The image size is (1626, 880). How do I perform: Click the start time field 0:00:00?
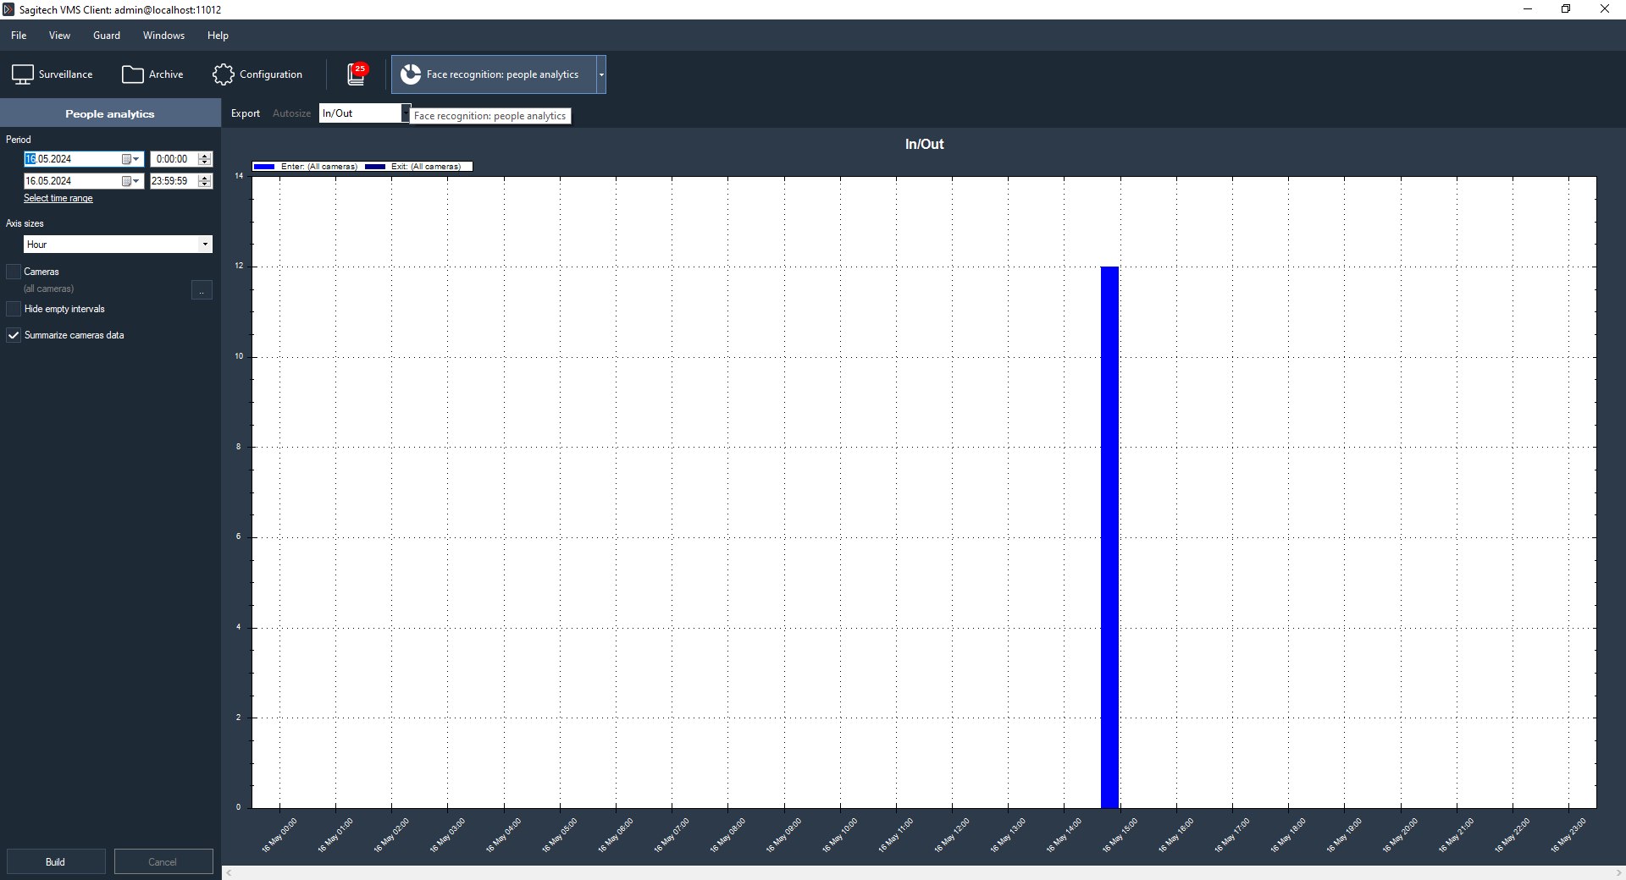point(174,159)
